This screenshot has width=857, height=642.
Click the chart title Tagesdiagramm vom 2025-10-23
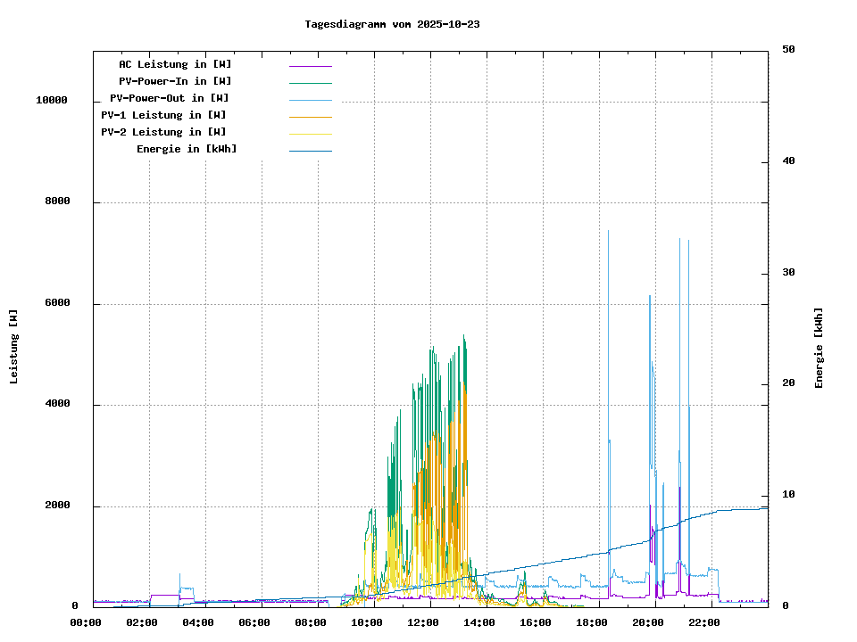pos(392,24)
